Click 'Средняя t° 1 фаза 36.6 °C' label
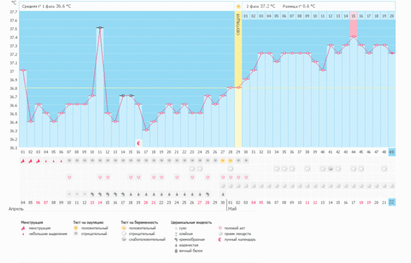The width and height of the screenshot is (411, 263). [x=46, y=6]
